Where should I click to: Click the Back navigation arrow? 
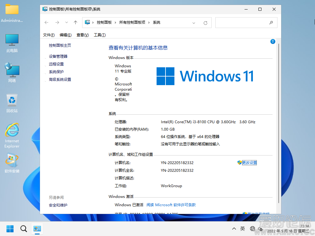click(x=46, y=22)
